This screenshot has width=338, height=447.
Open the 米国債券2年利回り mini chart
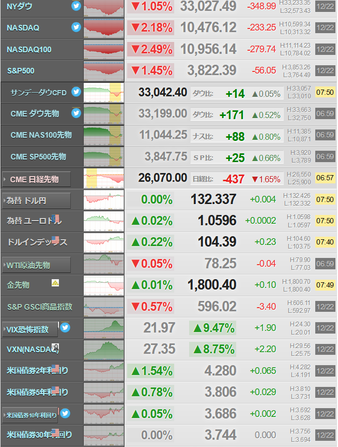coord(104,371)
